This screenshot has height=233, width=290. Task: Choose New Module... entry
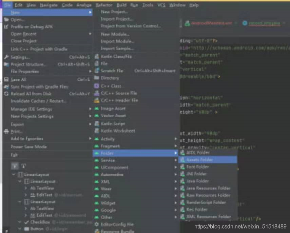pyautogui.click(x=136, y=34)
